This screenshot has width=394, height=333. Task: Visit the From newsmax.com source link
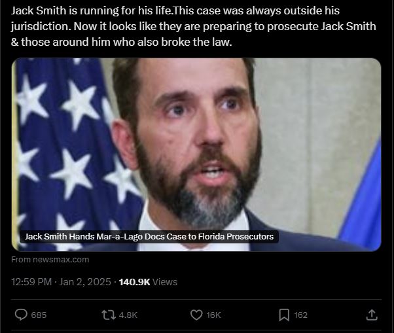coord(50,260)
